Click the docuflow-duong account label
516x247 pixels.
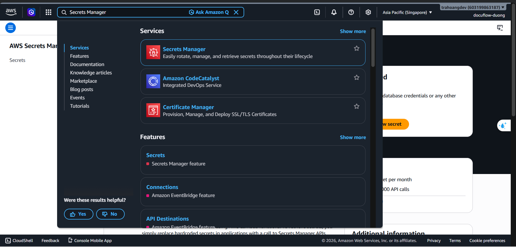tap(489, 15)
